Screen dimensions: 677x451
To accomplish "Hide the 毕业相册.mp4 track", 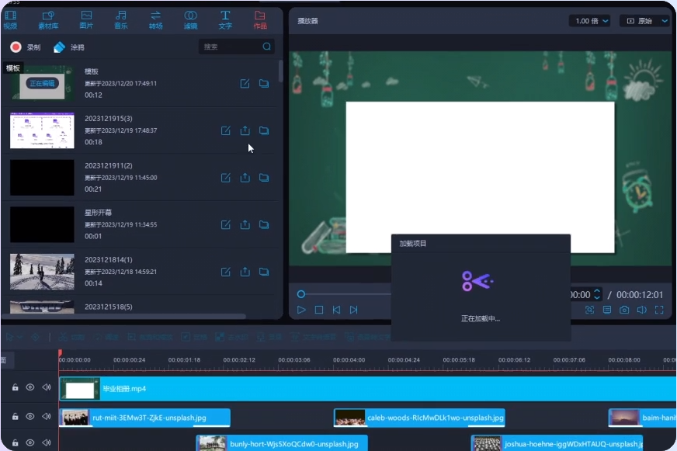I will (30, 387).
